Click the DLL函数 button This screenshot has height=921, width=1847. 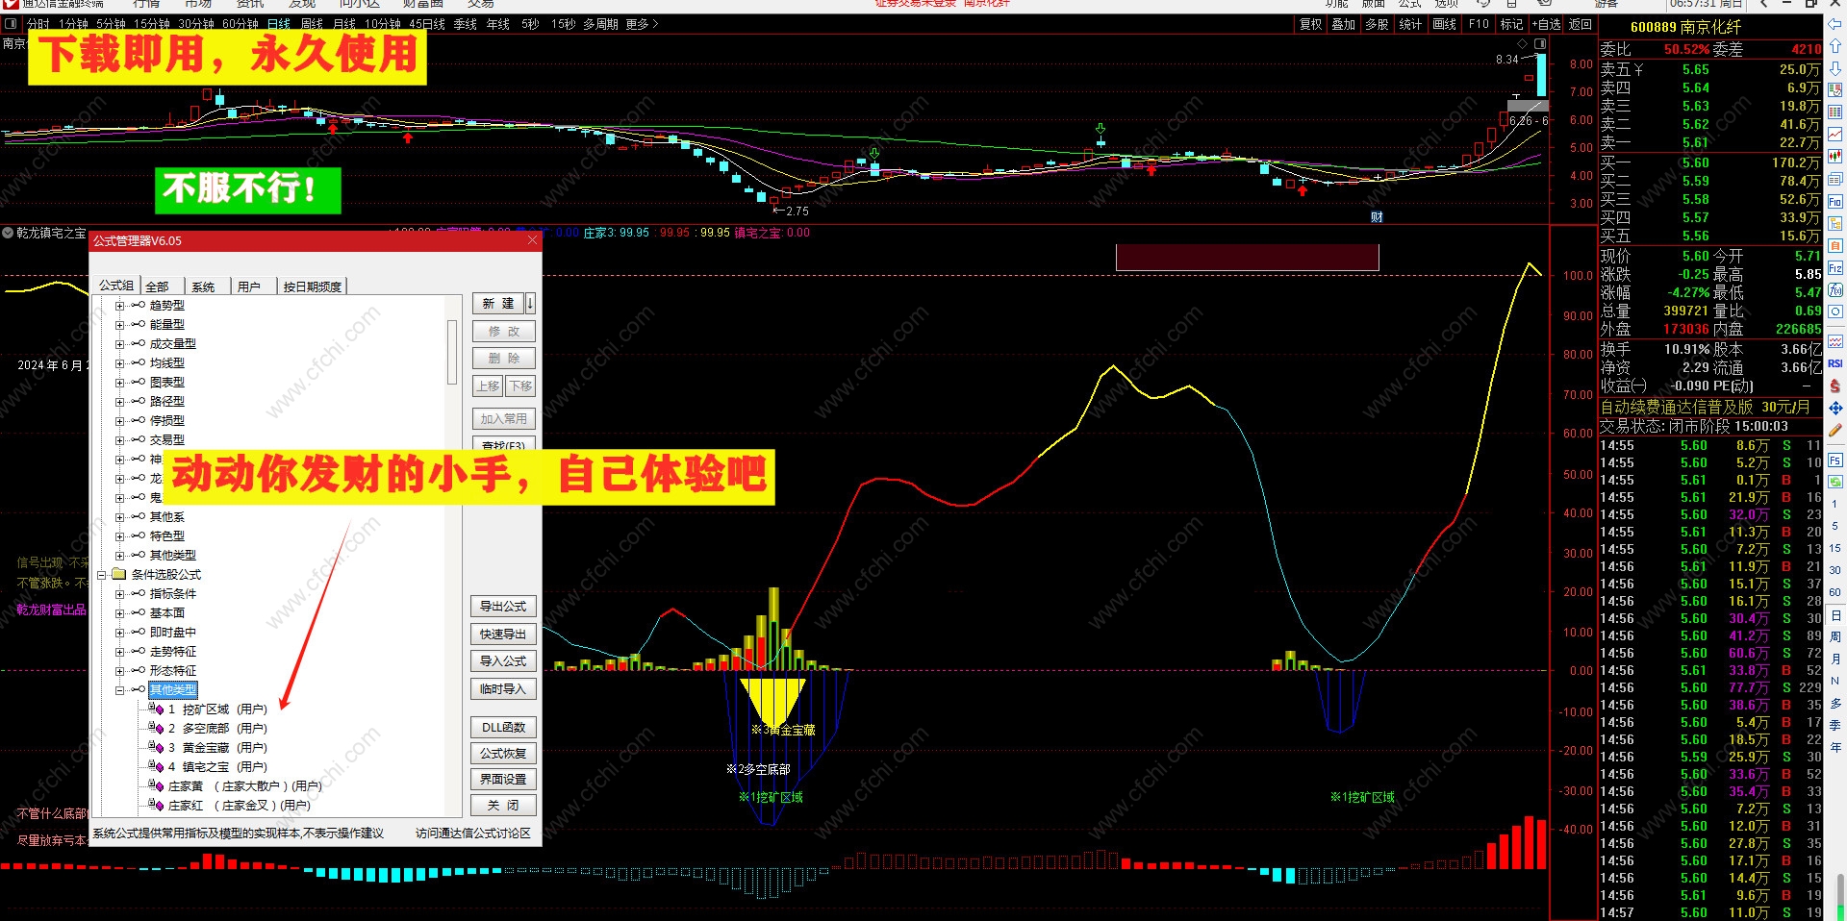(503, 728)
